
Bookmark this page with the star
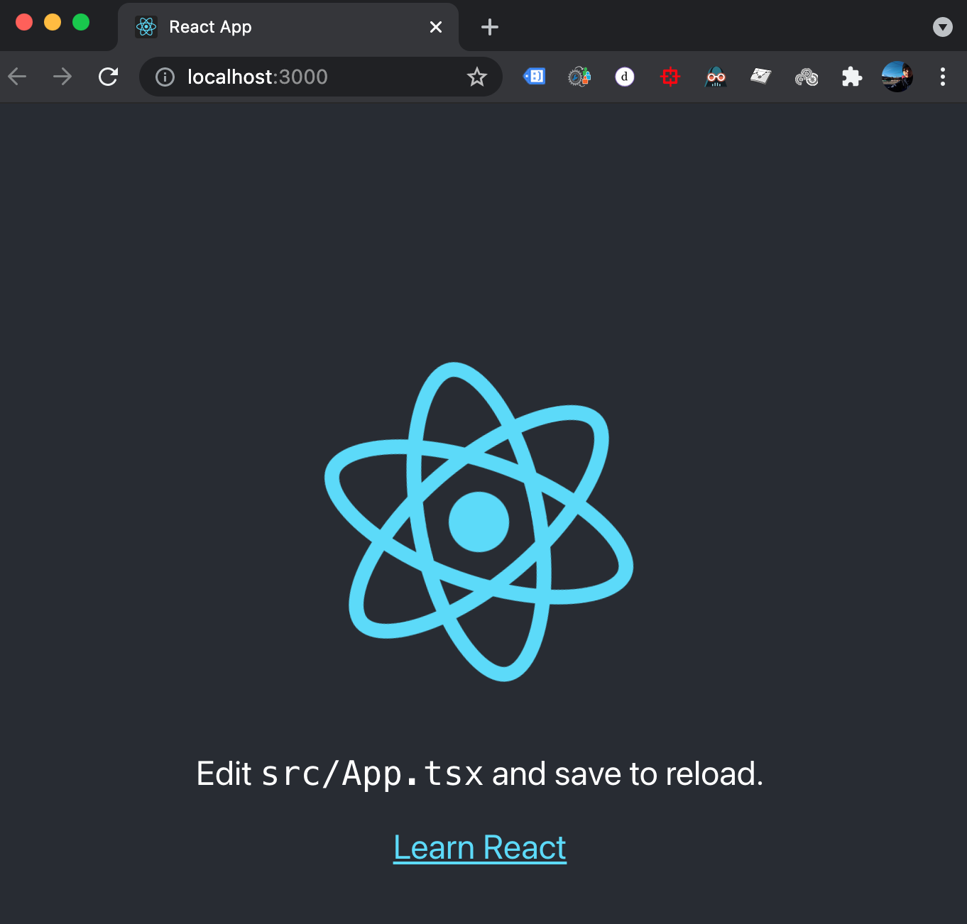point(477,77)
